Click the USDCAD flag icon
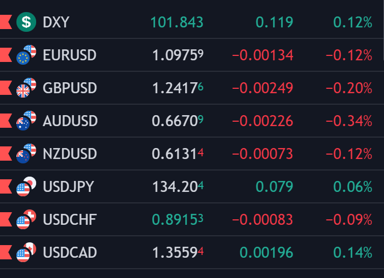Screen dimensions: 384x278 pyautogui.click(x=26, y=253)
